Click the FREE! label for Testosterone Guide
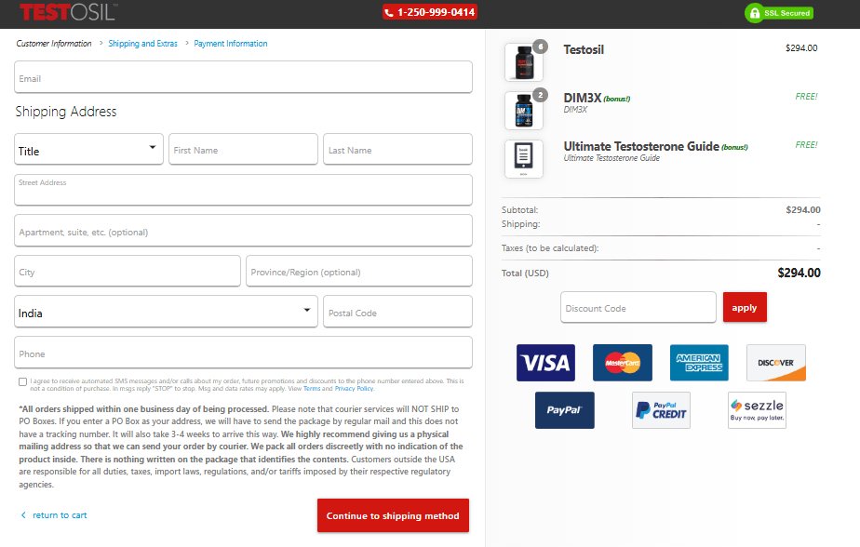The width and height of the screenshot is (860, 547). 806,145
